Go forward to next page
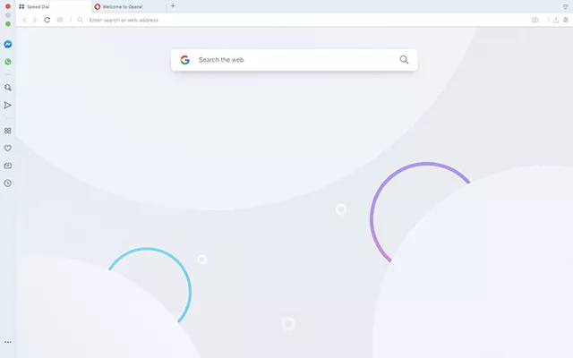Image resolution: width=573 pixels, height=358 pixels. (x=35, y=20)
